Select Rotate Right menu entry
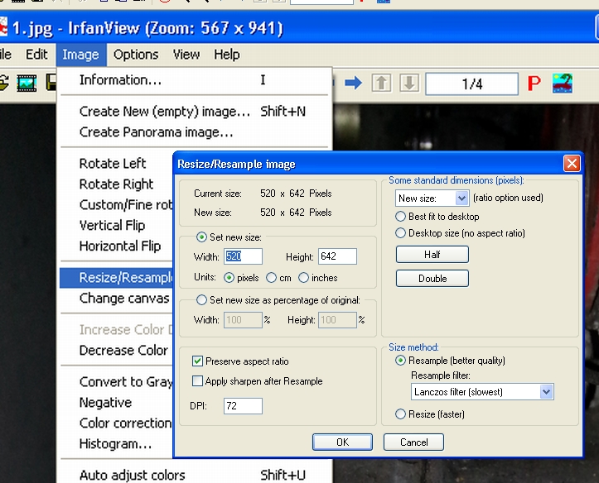Viewport: 599px width, 483px height. click(x=116, y=184)
